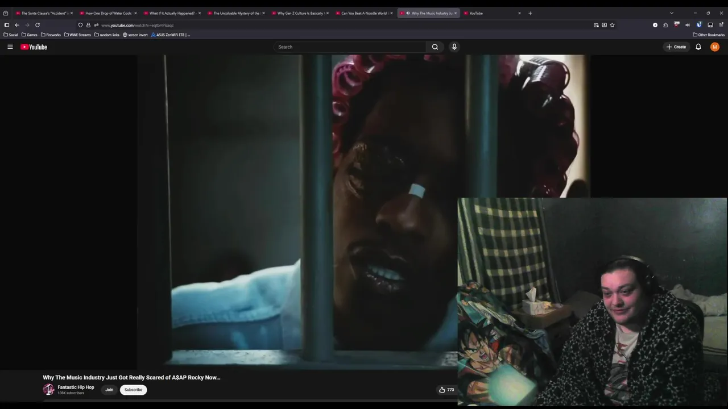This screenshot has width=728, height=409.
Task: Close the Santa Clause's Accident tab
Action: pyautogui.click(x=72, y=13)
